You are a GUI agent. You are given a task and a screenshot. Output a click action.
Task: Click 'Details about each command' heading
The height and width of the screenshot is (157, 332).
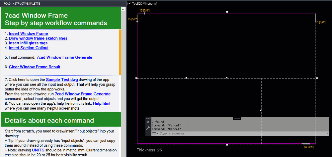[x=49, y=121]
